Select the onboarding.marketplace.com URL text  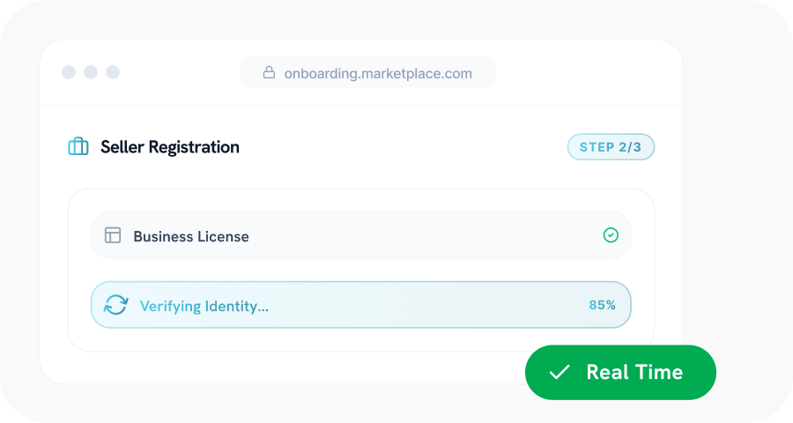(378, 73)
